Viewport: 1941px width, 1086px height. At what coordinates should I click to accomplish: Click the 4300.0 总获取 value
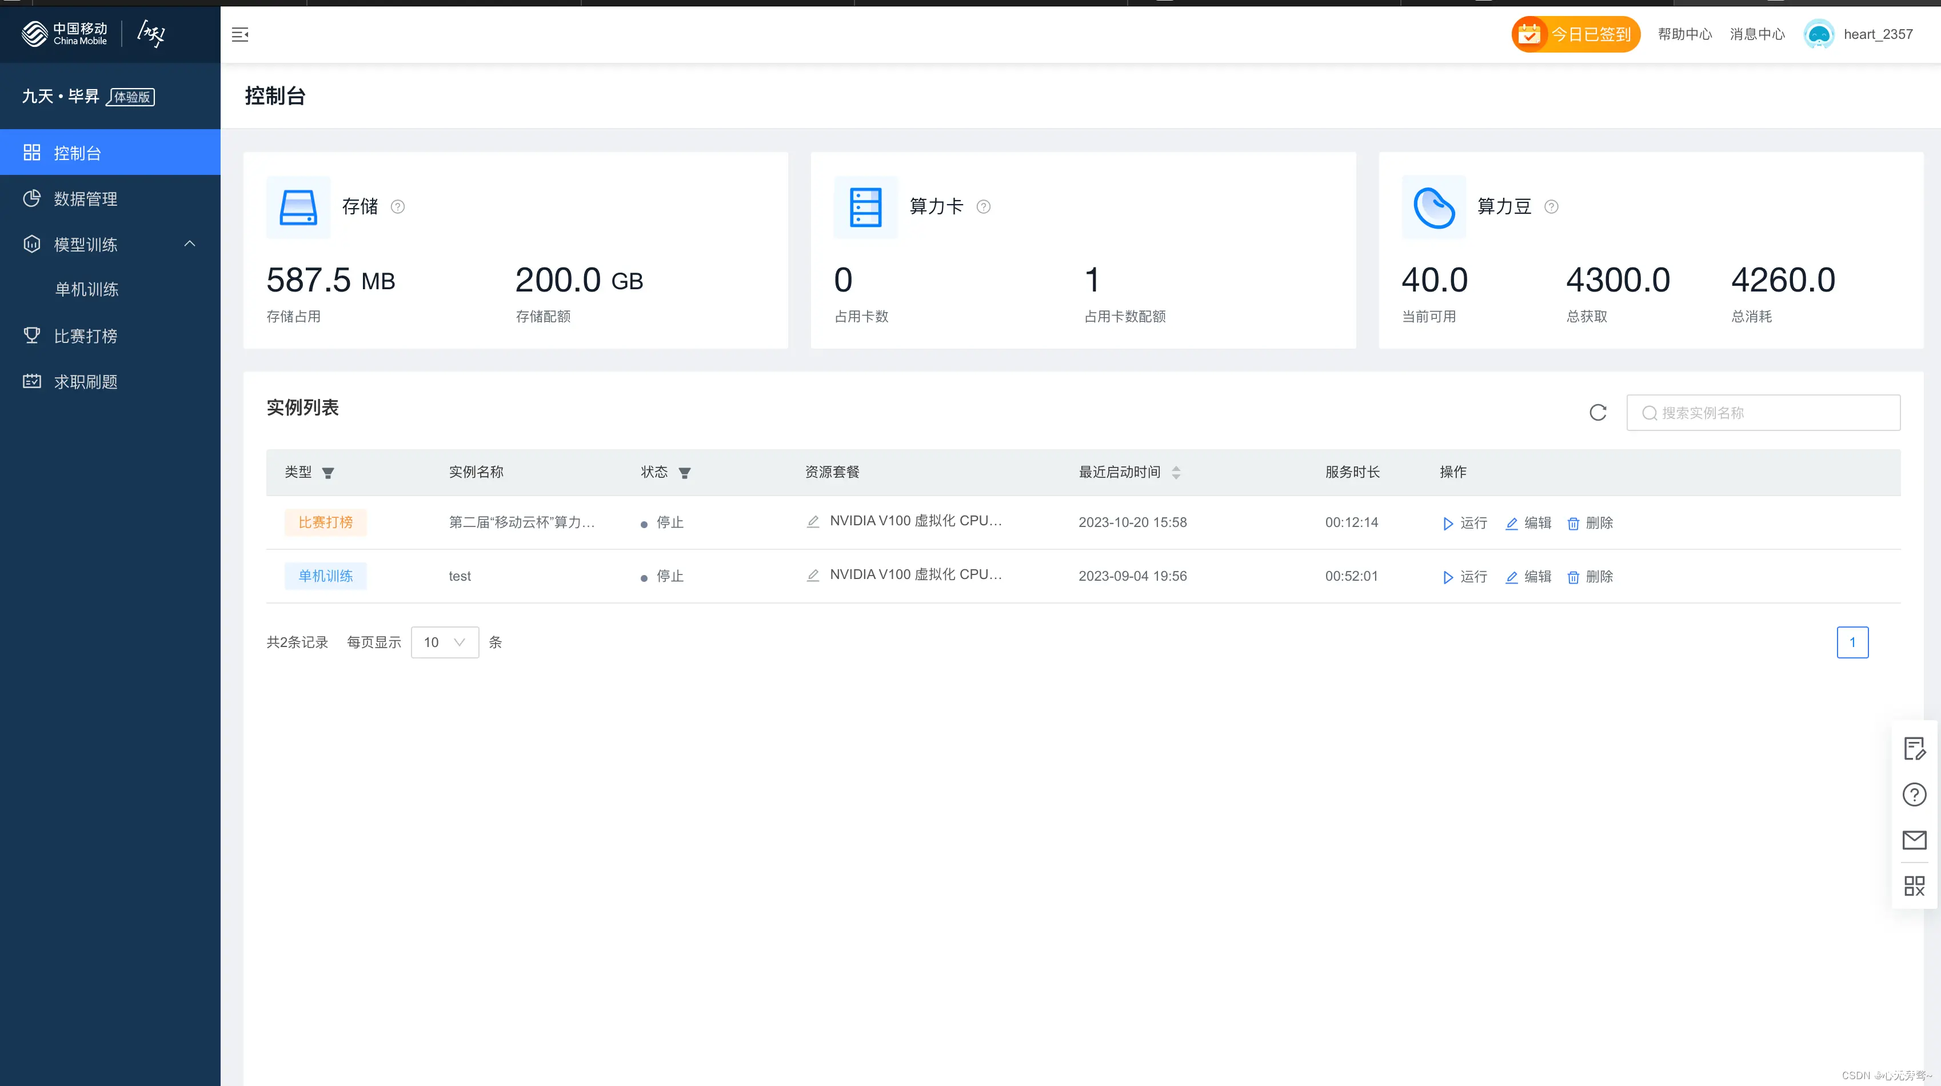(1617, 280)
